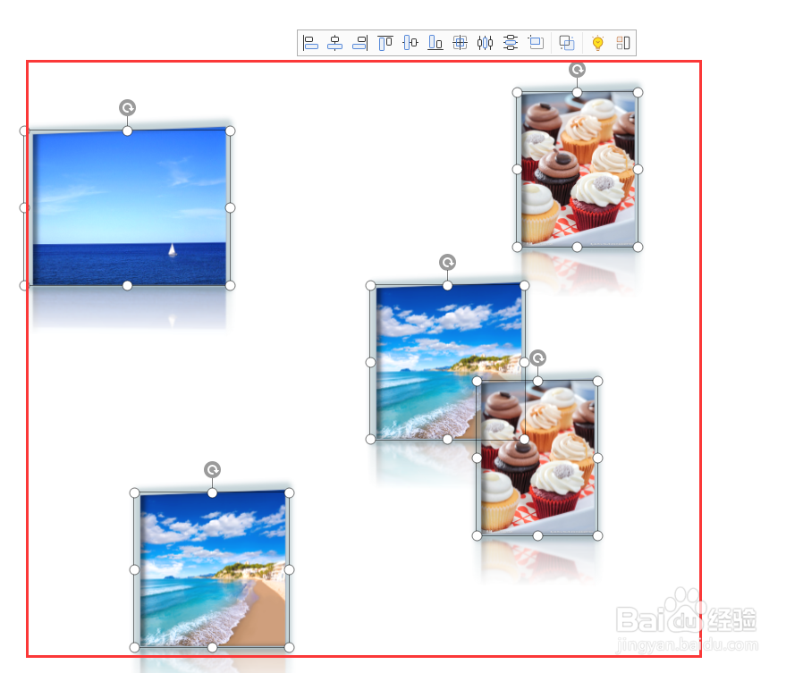Align selected pictures to vertical middle
Screen dimensions: 803x673
(x=410, y=43)
